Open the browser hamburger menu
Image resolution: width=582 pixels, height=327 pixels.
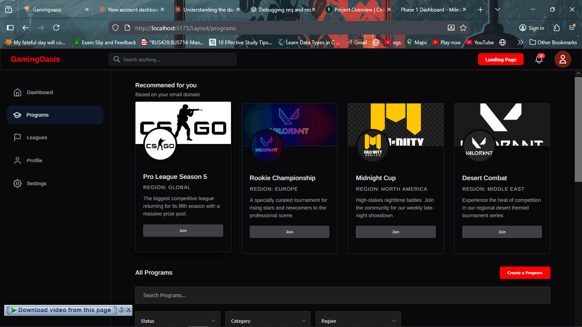click(572, 28)
